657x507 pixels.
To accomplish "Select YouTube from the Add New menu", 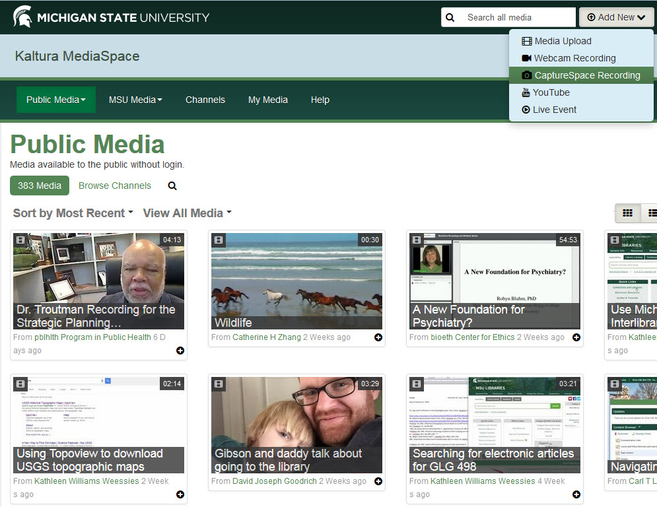I will pyautogui.click(x=581, y=92).
